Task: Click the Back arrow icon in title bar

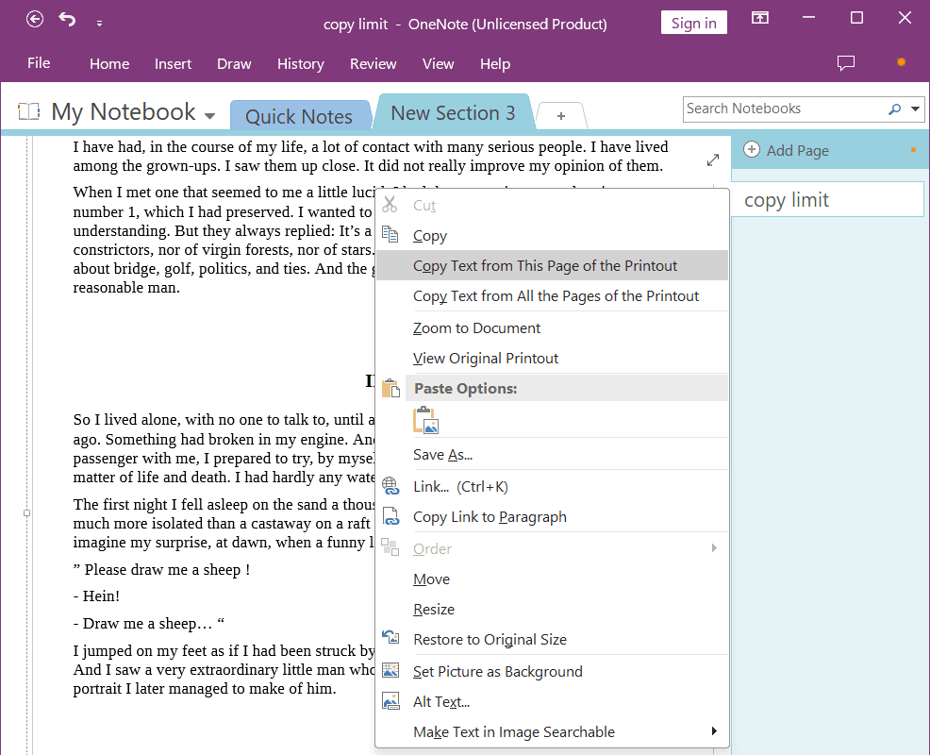Action: pos(35,20)
